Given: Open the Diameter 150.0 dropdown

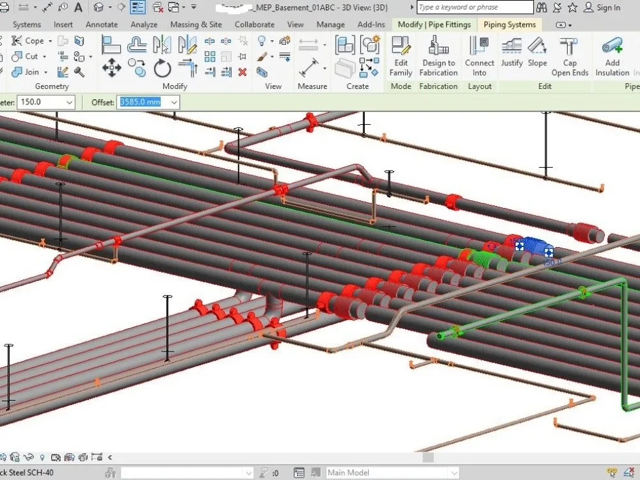Looking at the screenshot, I should click(69, 102).
